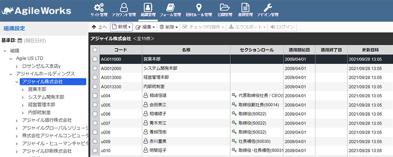The height and width of the screenshot is (157, 393).
Task: Check the box for row u004
Action: [x=95, y=95]
